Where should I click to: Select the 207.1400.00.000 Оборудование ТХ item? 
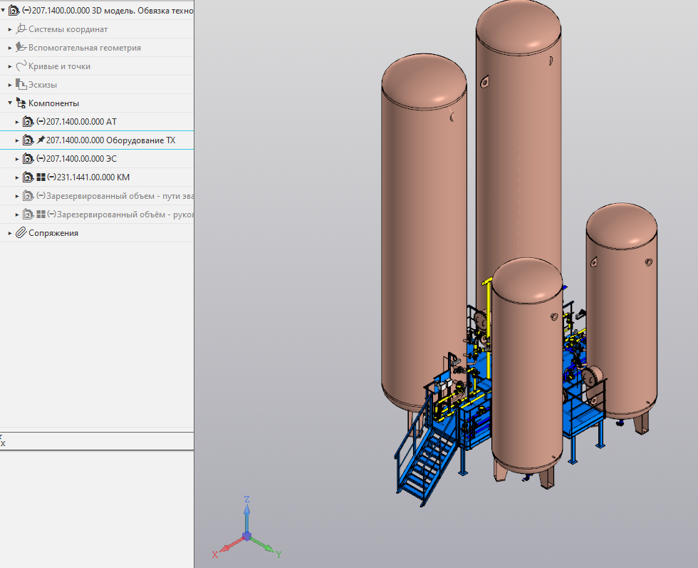point(110,140)
